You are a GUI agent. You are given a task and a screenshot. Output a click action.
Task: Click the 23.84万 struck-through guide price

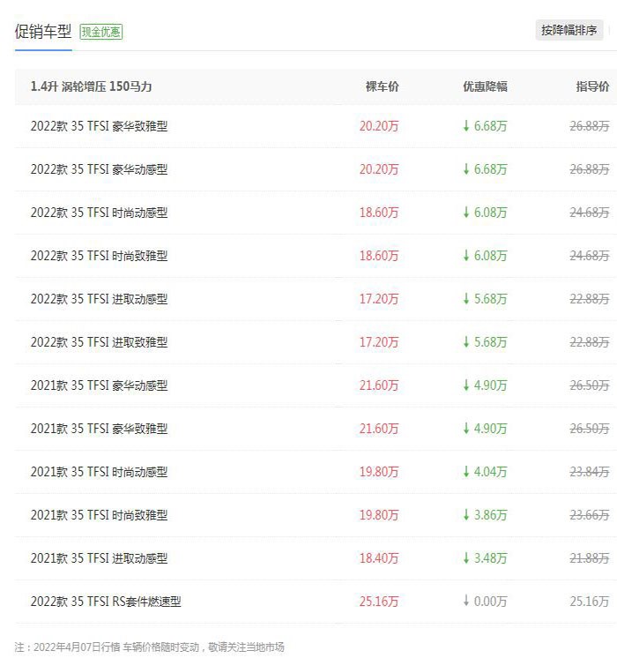point(590,472)
